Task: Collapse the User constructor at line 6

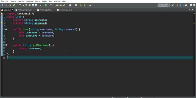Action: [x=6, y=29]
